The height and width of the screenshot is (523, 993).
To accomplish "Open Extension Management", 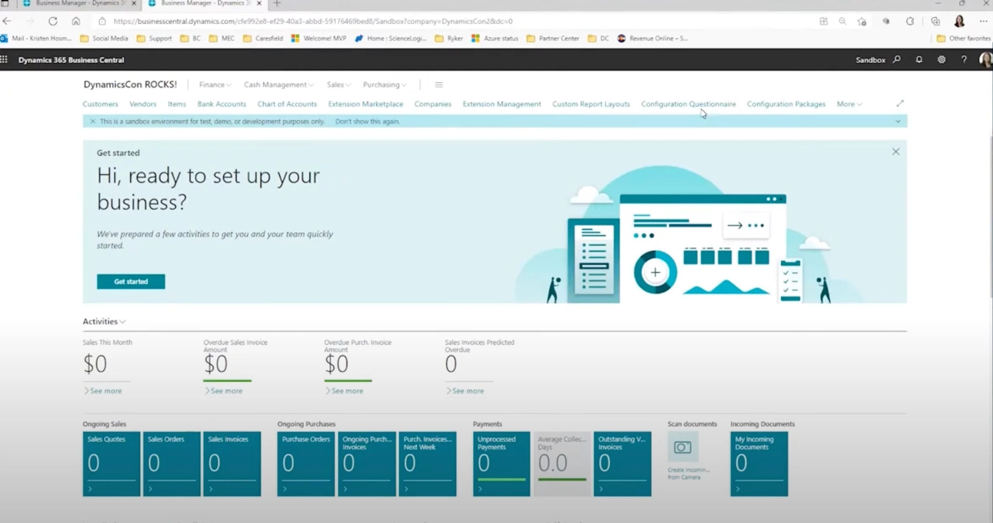I will point(502,104).
